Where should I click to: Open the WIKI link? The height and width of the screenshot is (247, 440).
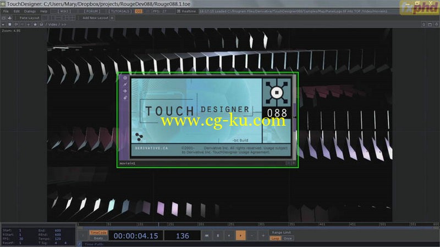pyautogui.click(x=64, y=11)
